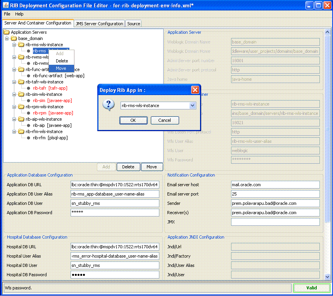Collapse the rib-rfm-wls-instance node
Viewport: 333px width, 296px height.
point(14,132)
